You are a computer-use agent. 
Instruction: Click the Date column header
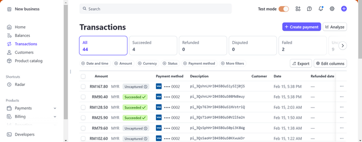coord(277,76)
